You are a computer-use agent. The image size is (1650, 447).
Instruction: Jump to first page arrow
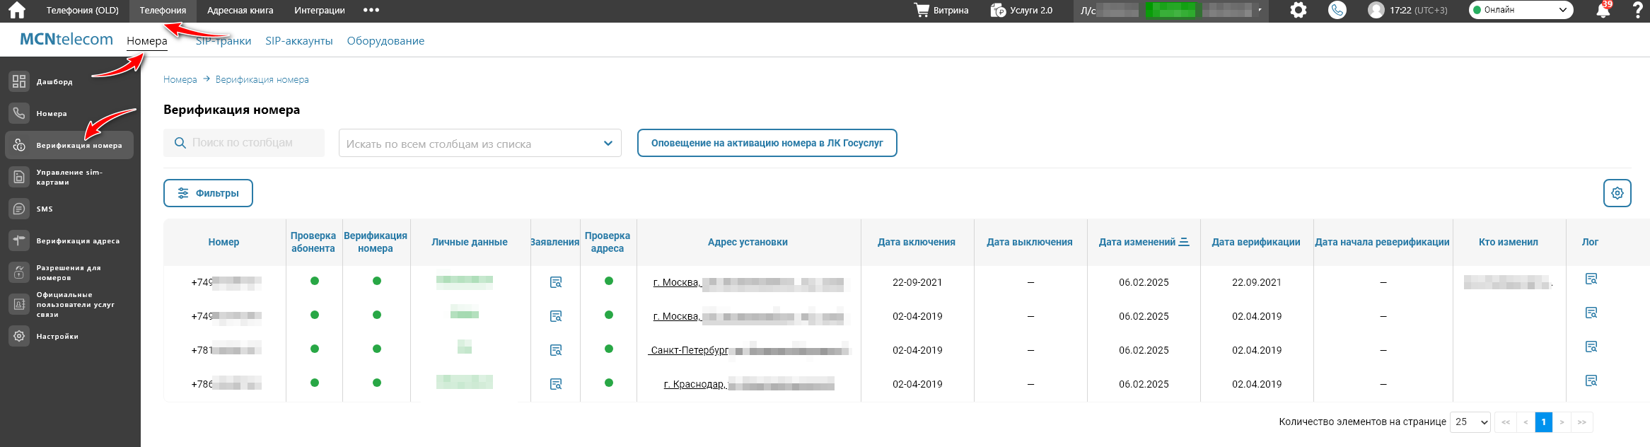tap(1506, 422)
